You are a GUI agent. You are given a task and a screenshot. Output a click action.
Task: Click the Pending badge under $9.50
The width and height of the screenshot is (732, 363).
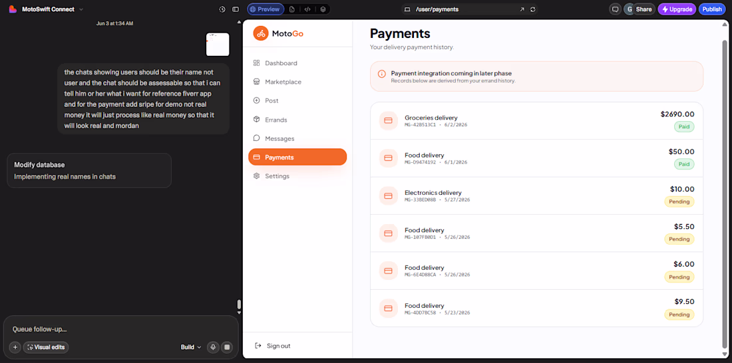[679, 314]
